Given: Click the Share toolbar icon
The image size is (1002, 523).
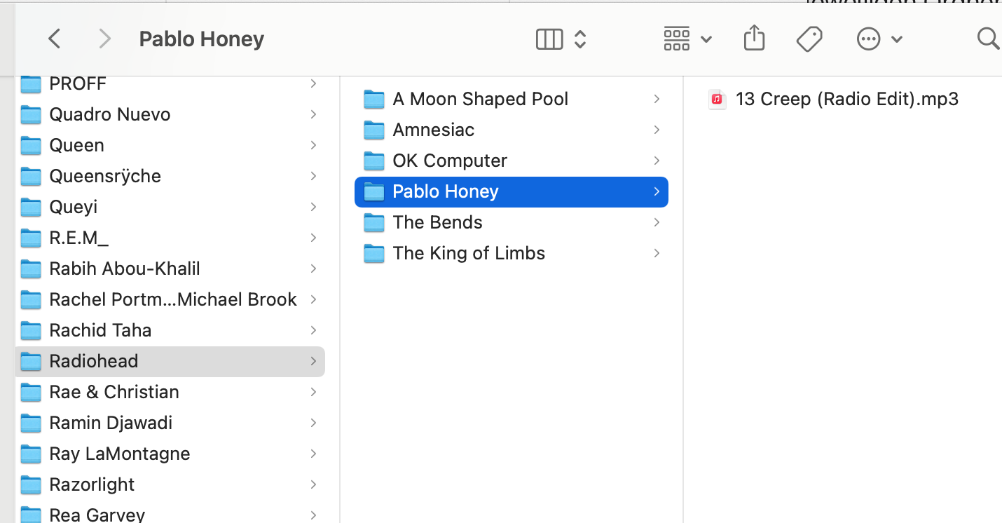Looking at the screenshot, I should pyautogui.click(x=754, y=39).
